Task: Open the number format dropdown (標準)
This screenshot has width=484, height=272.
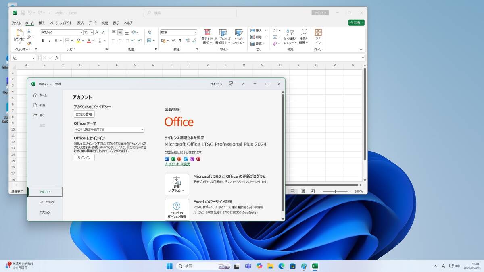Action: coord(195,32)
